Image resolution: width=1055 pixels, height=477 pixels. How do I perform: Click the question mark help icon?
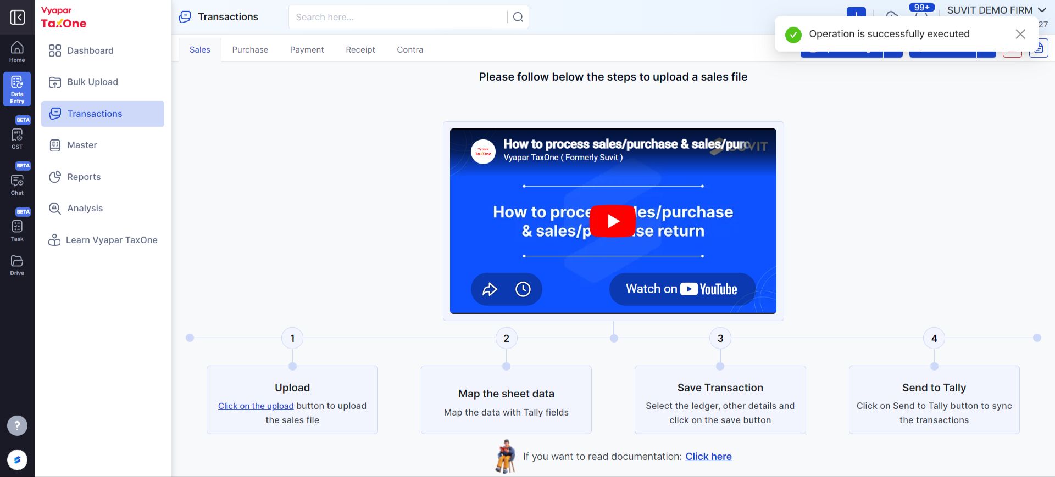coord(17,425)
